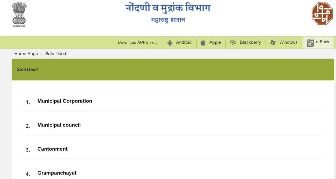Click the Apple logo icon
Viewport: 336px width, 179px height.
click(203, 43)
